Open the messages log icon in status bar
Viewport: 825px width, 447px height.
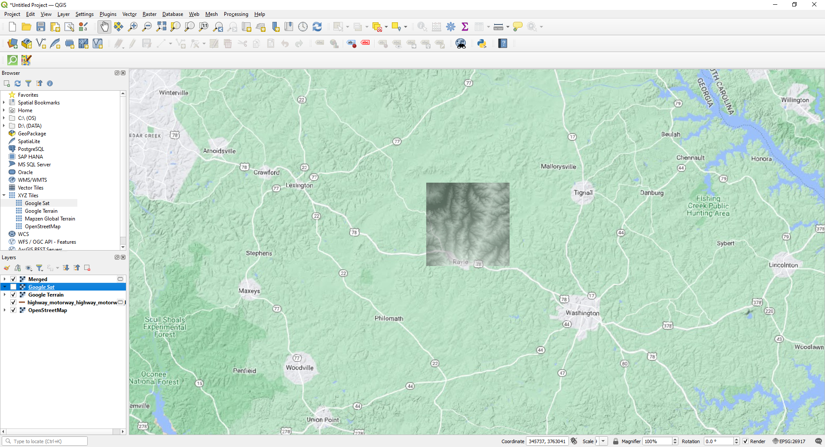(819, 441)
